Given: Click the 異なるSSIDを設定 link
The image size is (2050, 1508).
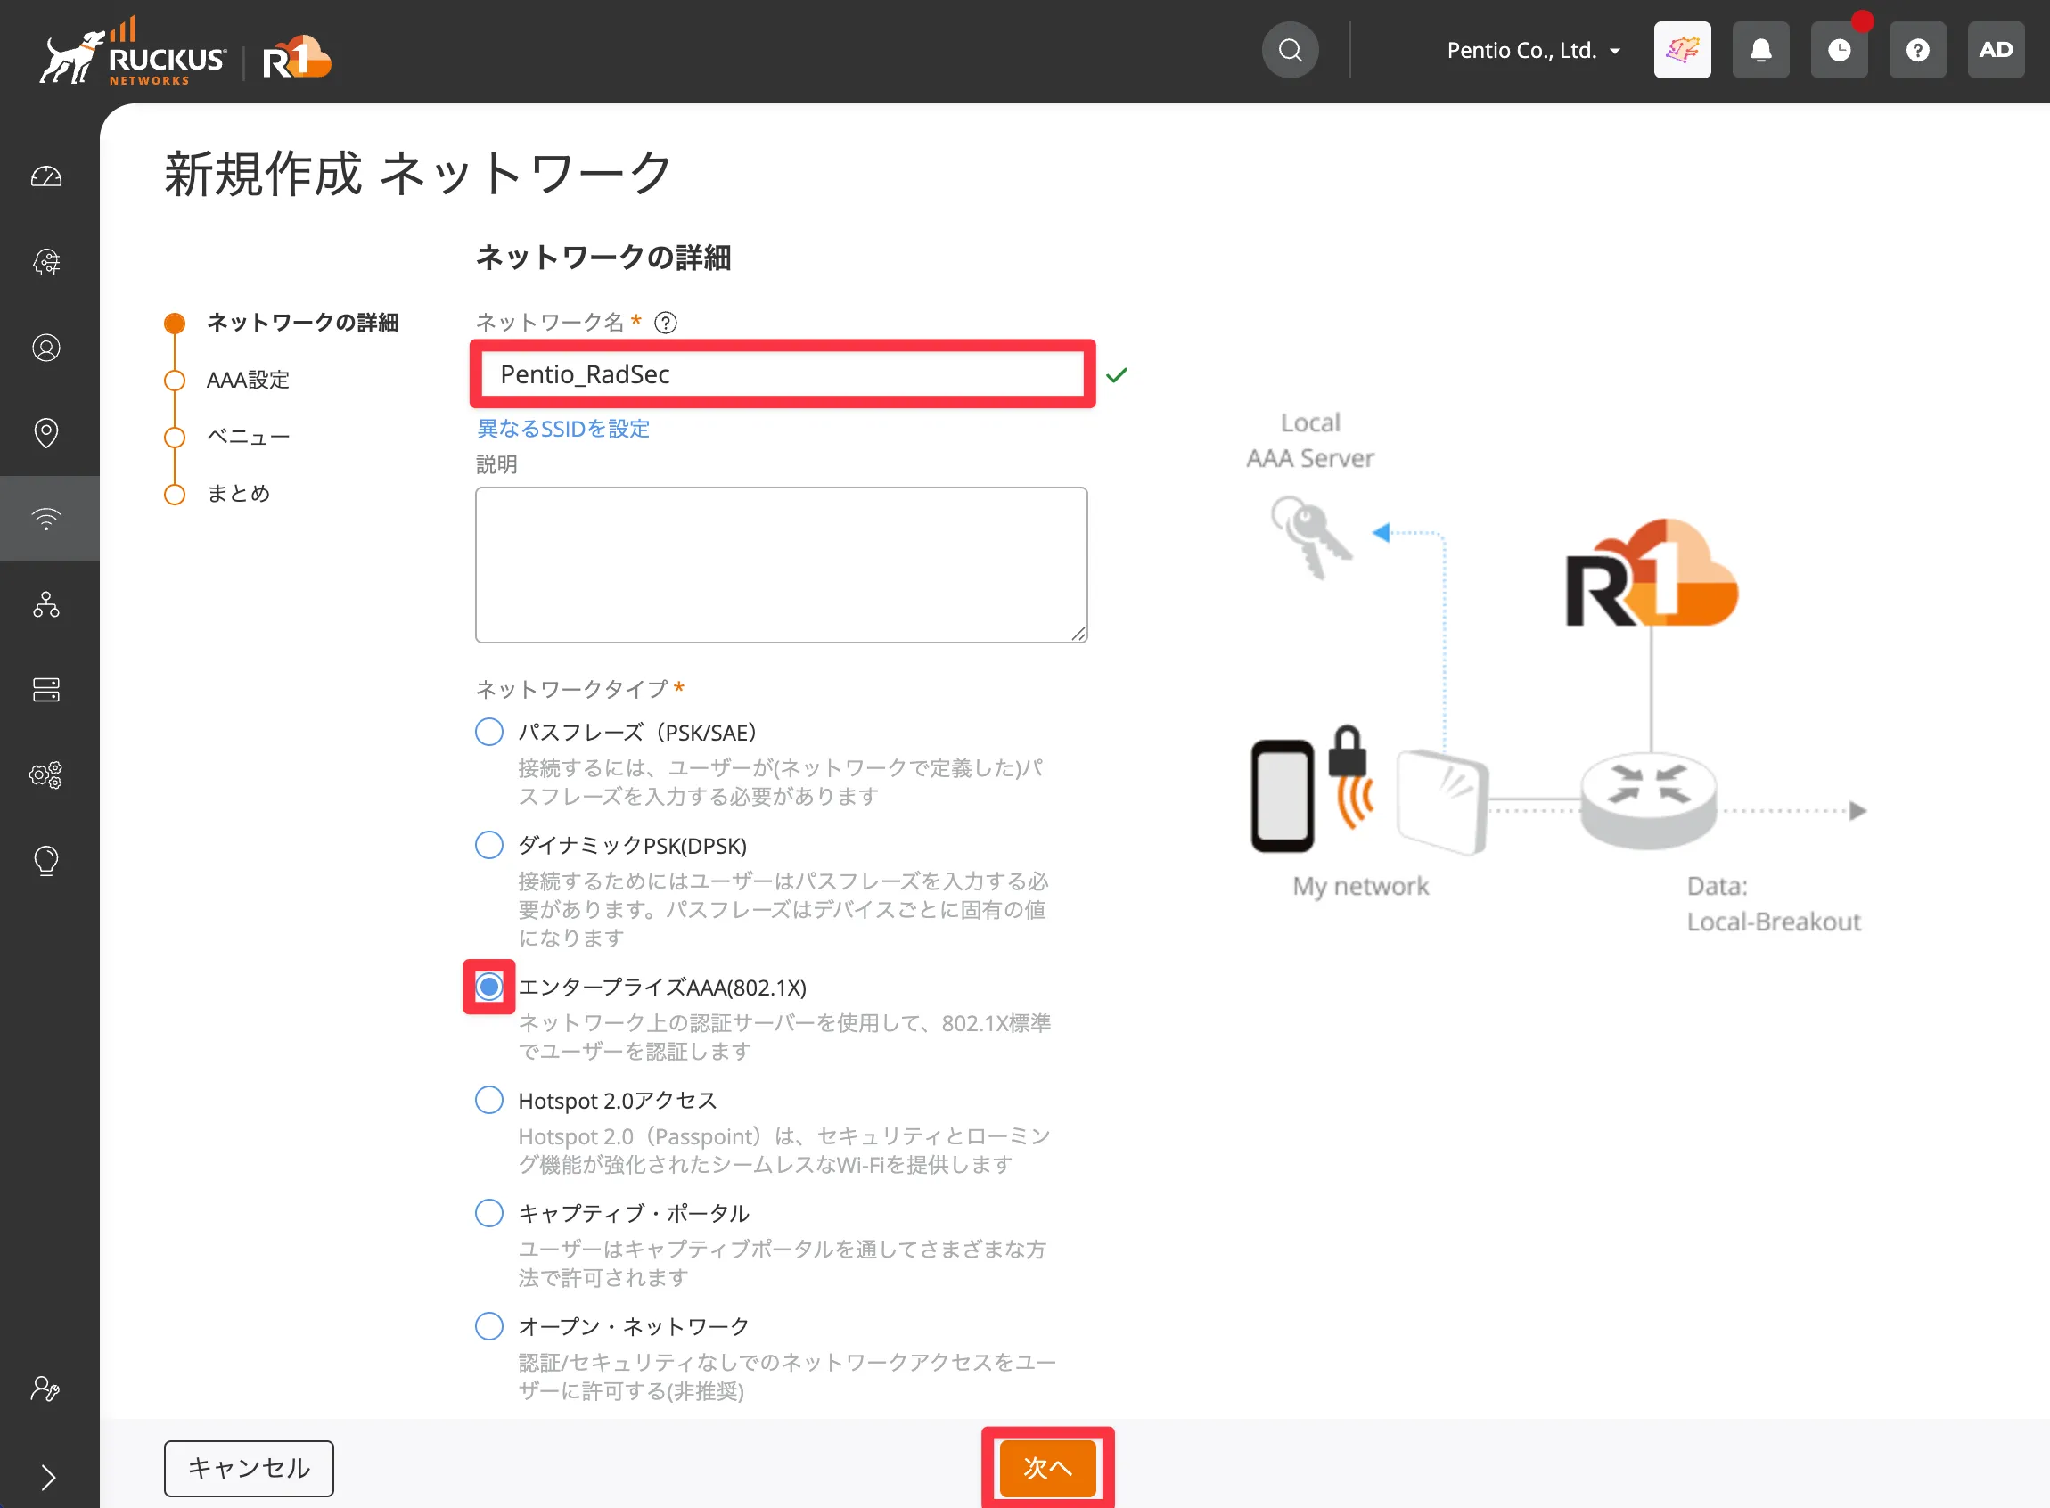Looking at the screenshot, I should tap(563, 429).
